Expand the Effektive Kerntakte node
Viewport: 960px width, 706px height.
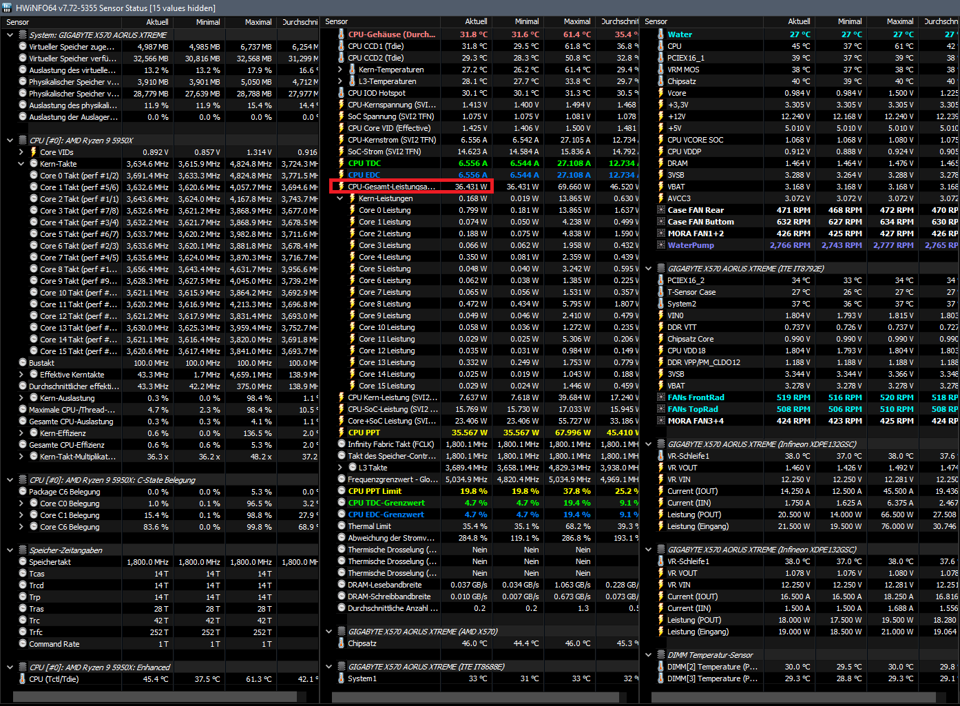[21, 375]
